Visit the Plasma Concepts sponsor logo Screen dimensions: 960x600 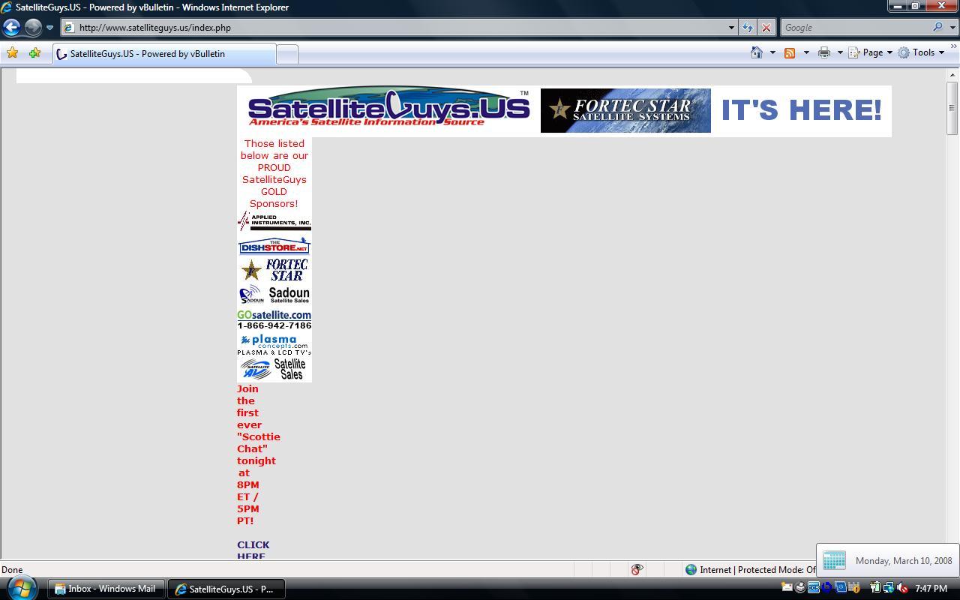[x=274, y=344]
